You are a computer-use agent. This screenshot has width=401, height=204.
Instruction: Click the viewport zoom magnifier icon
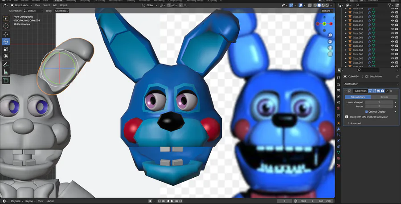(330, 35)
